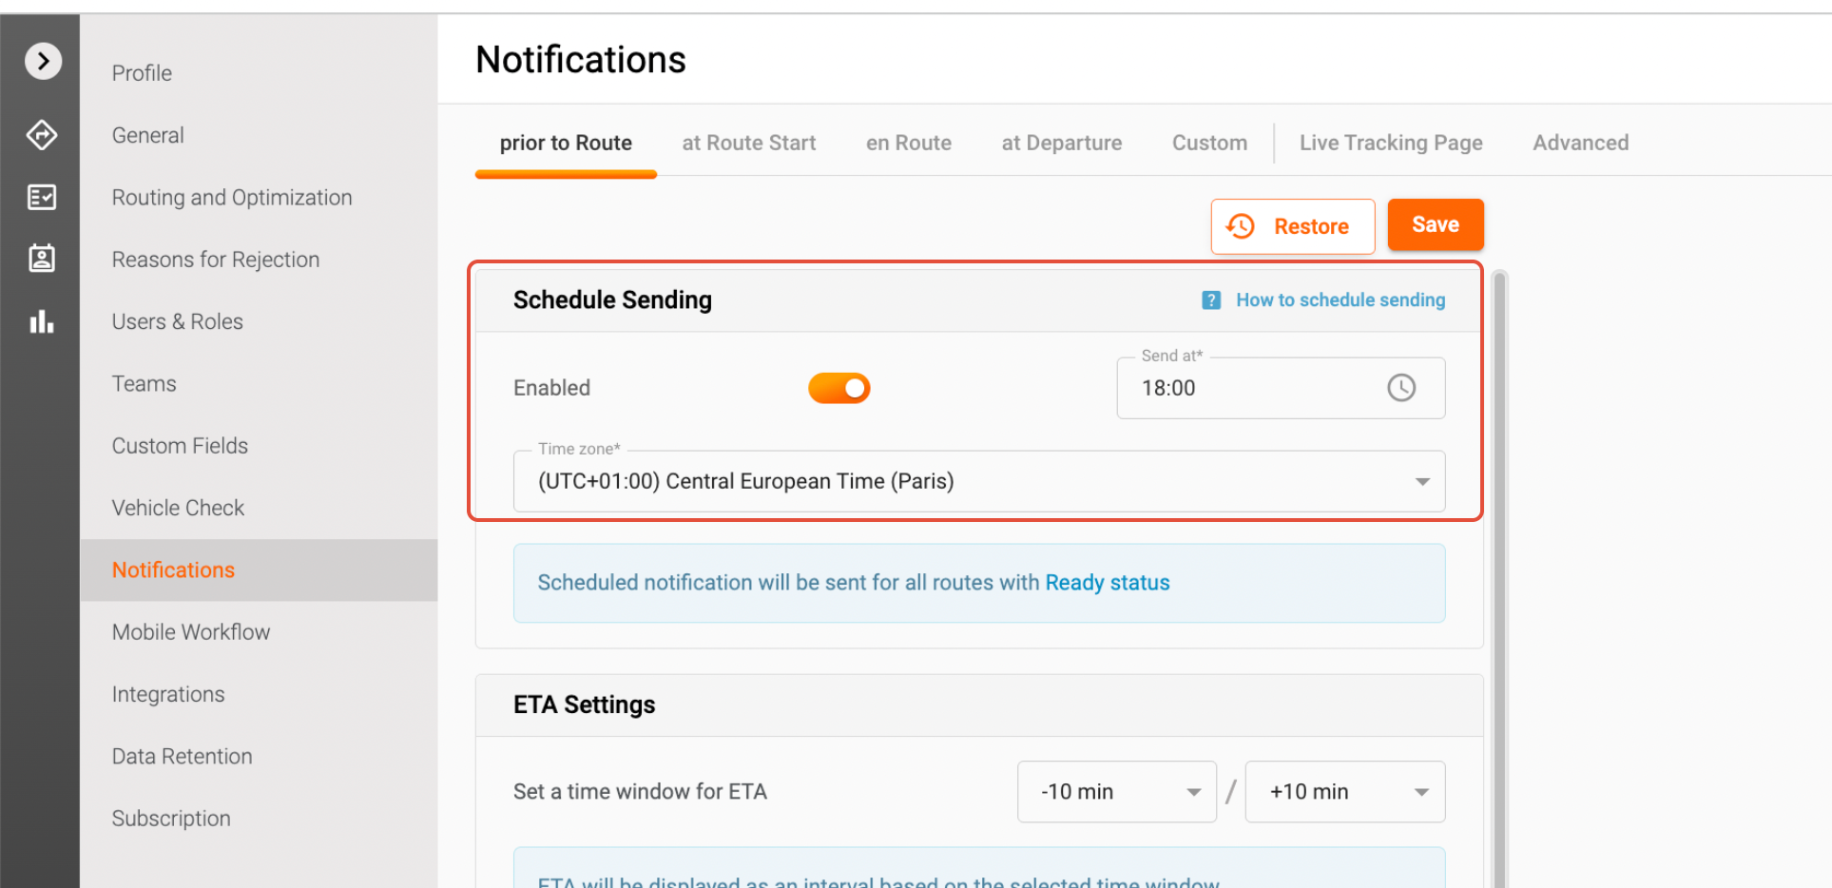Viewport: 1832px width, 888px height.
Task: Toggle the Enabled schedule sending switch
Action: click(x=839, y=388)
